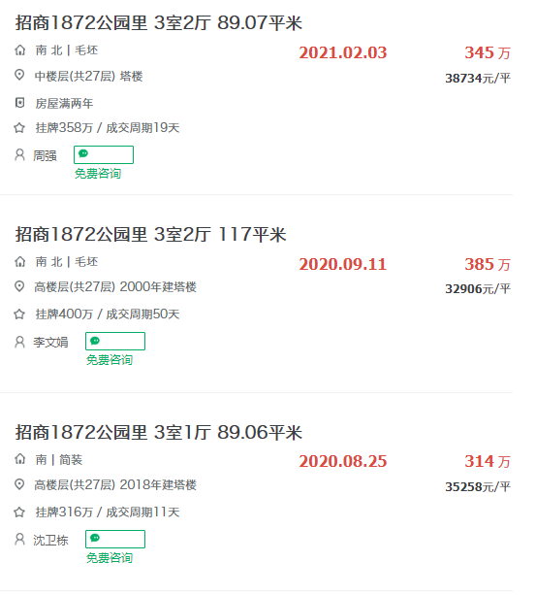Viewport: 536px width, 595px height.
Task: Click house icon in the 117平米 listing
Action: coord(19,261)
